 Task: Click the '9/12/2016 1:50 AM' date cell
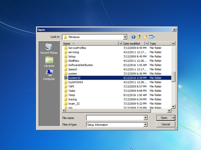coord(135,95)
